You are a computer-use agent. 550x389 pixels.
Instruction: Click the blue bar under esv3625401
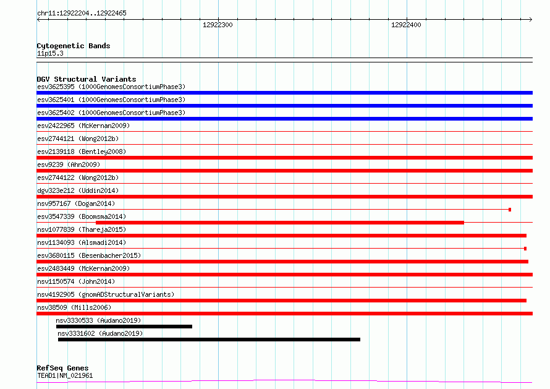click(x=284, y=106)
